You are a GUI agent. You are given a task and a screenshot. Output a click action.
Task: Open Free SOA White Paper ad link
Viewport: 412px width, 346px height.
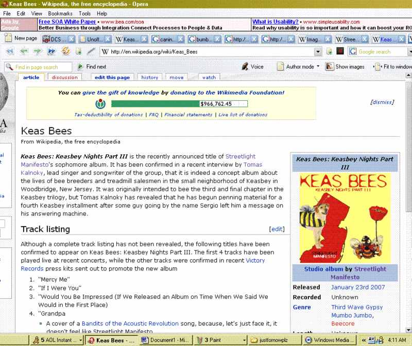point(67,22)
